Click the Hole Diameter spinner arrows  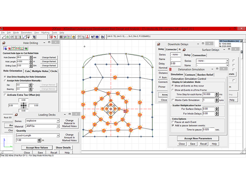pyautogui.click(x=31, y=57)
